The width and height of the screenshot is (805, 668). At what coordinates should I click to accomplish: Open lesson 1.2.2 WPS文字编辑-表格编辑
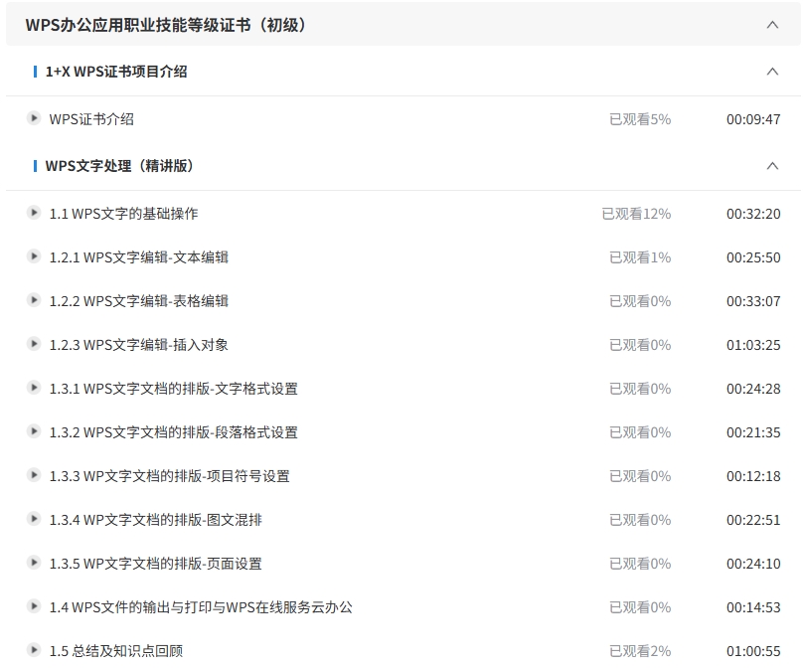(138, 301)
